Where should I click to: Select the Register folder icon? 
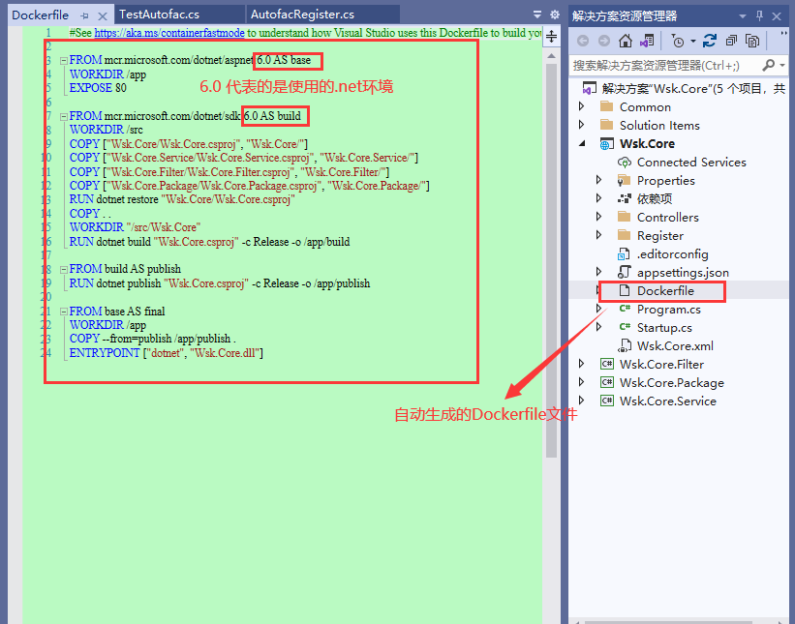[x=625, y=235]
